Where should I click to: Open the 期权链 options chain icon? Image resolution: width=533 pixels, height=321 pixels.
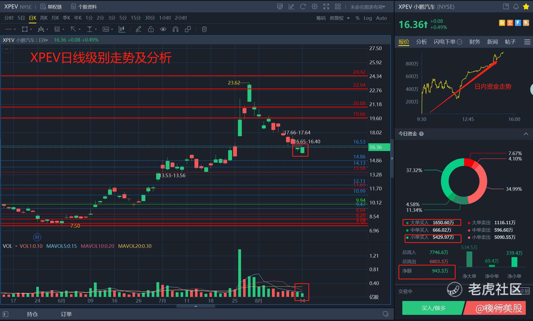[x=43, y=7]
